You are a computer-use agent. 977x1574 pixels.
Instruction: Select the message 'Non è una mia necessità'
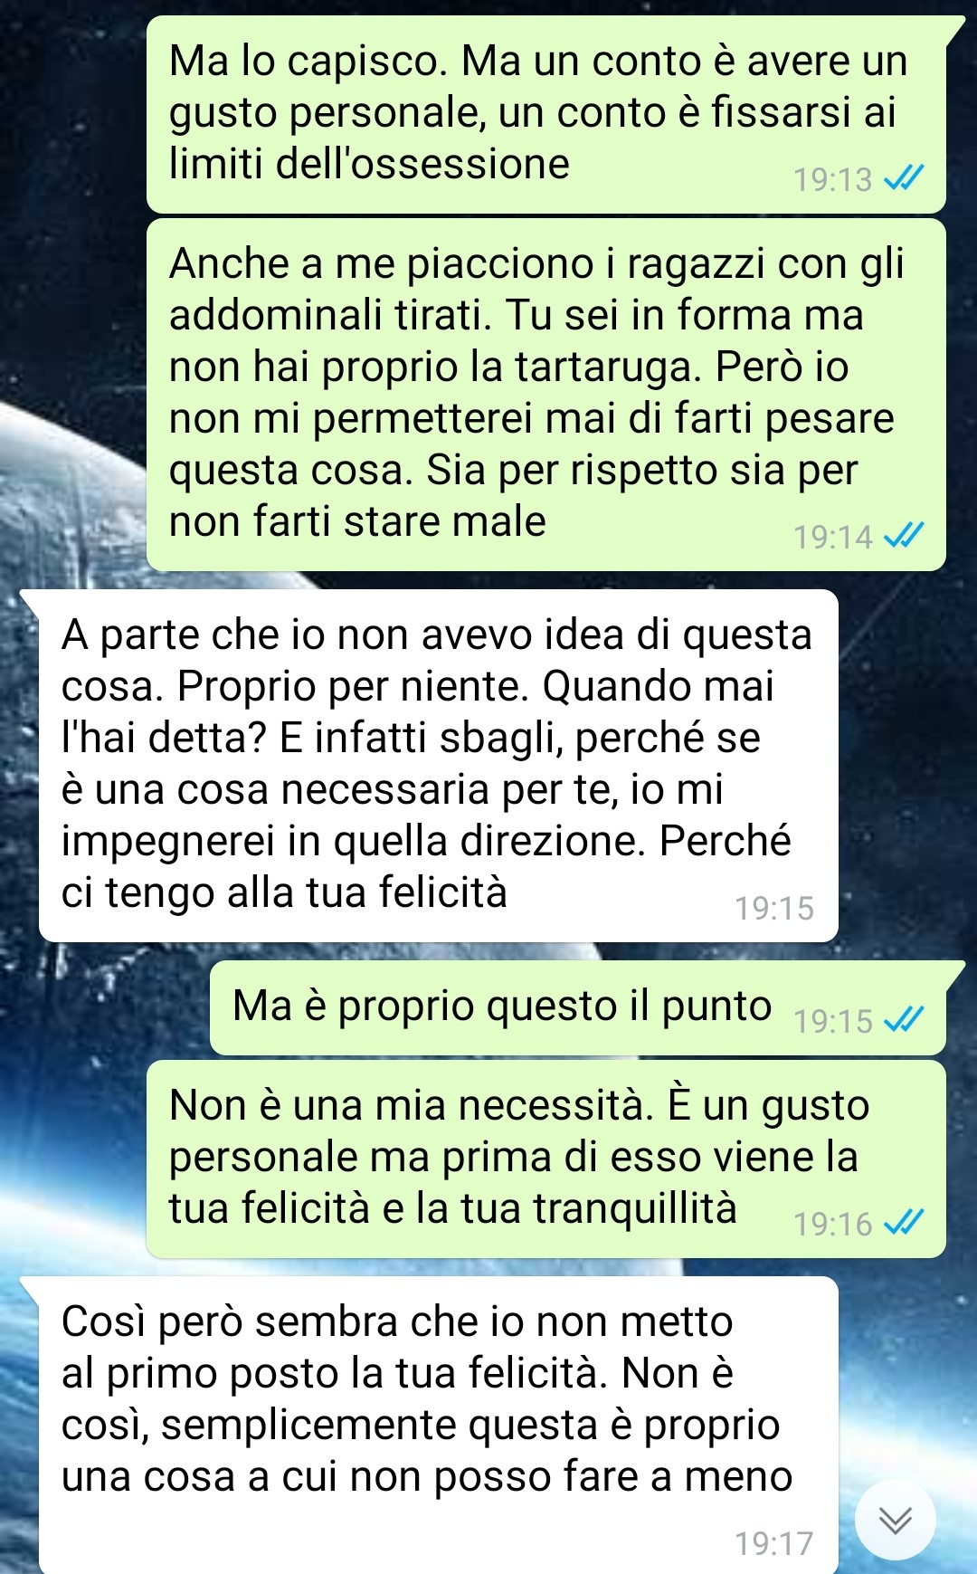pos(546,1159)
